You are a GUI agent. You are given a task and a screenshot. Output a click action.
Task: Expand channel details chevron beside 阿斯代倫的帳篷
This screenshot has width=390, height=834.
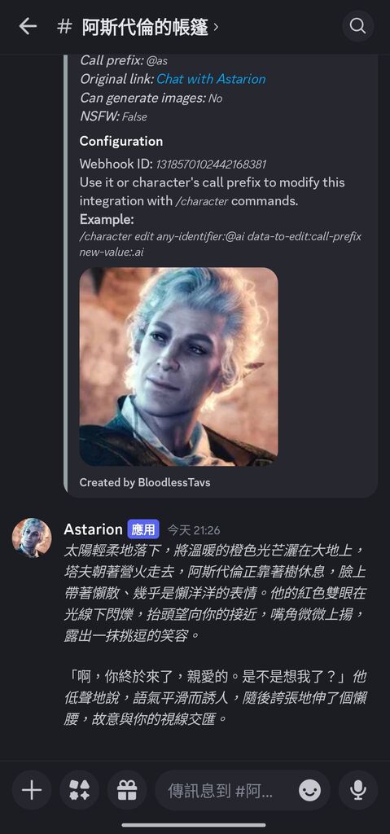coord(216,27)
